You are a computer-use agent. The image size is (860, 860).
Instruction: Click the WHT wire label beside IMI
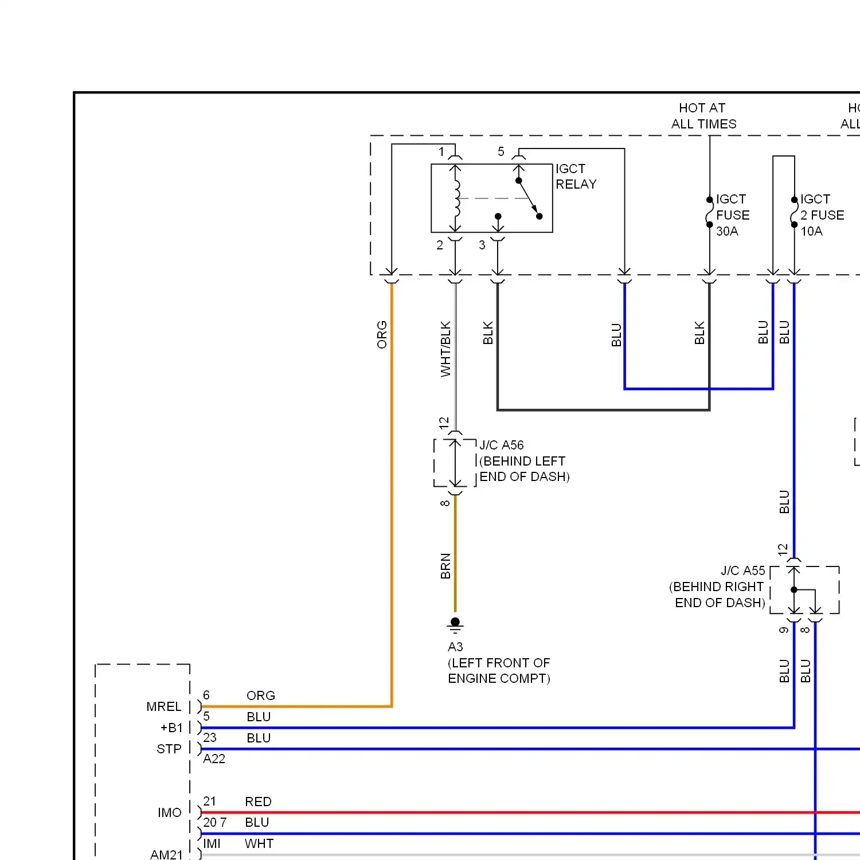point(259,843)
